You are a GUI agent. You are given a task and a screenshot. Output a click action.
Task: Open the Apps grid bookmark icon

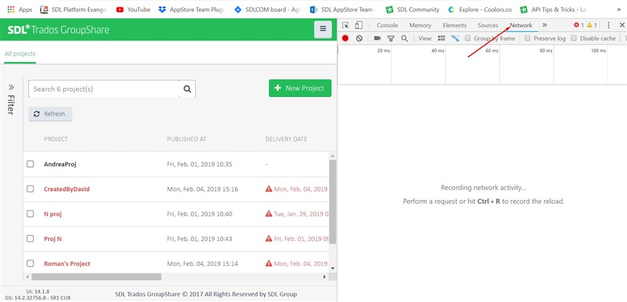pyautogui.click(x=11, y=9)
